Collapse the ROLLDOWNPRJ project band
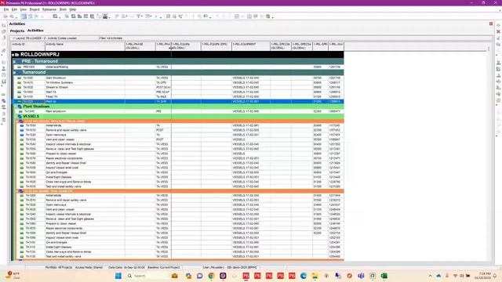Viewport: 502px width, 282px height. pos(13,55)
